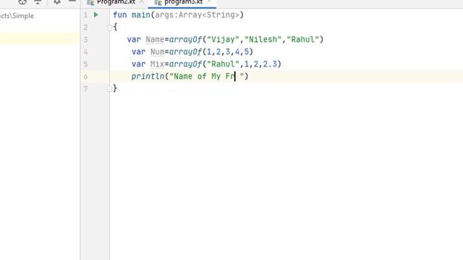
Task: Click the closing brace on line 7
Action: click(115, 88)
